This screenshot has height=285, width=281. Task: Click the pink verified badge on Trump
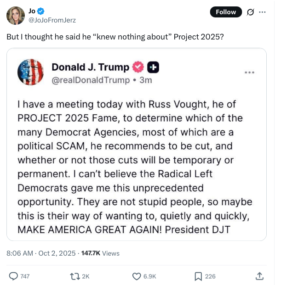click(138, 67)
